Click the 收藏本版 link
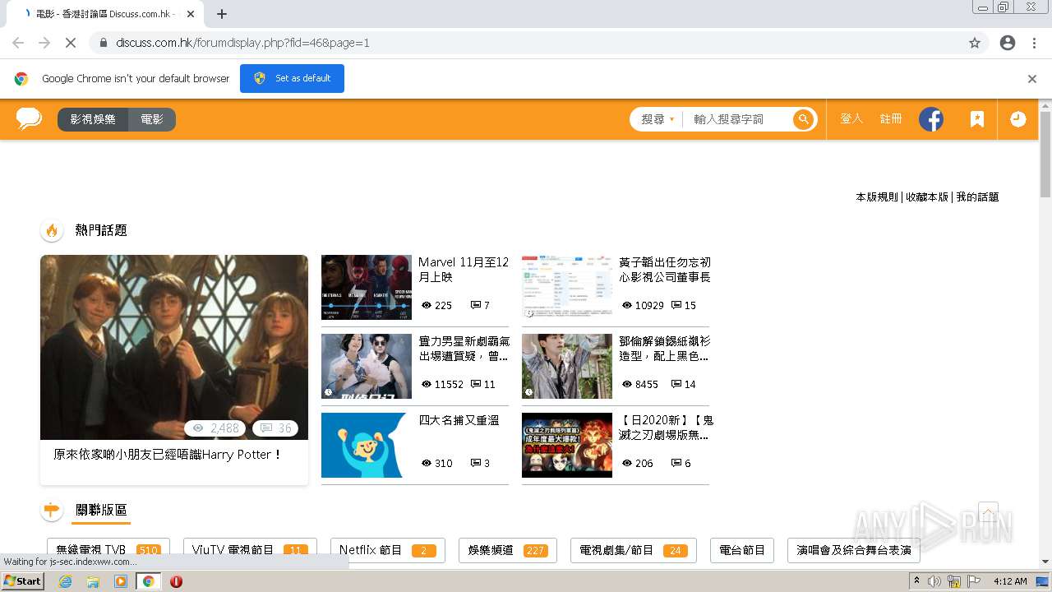 [x=927, y=197]
